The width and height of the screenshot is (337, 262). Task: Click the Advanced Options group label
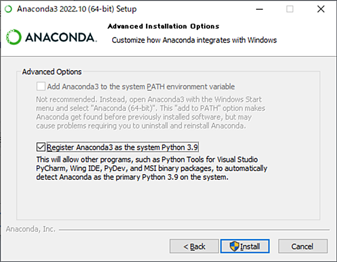coord(52,72)
